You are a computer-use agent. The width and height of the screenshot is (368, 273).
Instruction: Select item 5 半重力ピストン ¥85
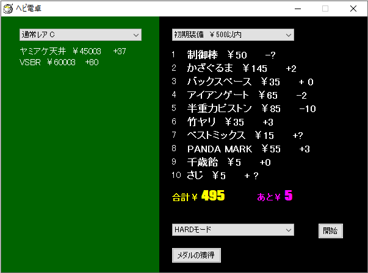pyautogui.click(x=244, y=108)
